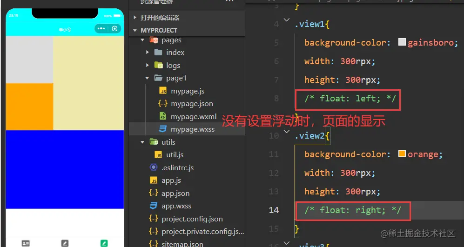Expand the index folder arrow
The image size is (464, 247).
tap(148, 53)
